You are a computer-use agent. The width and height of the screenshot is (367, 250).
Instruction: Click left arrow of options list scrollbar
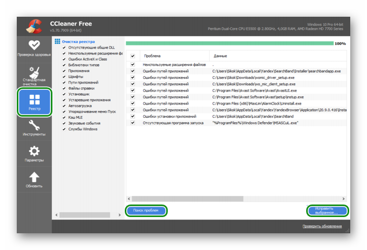click(57, 215)
